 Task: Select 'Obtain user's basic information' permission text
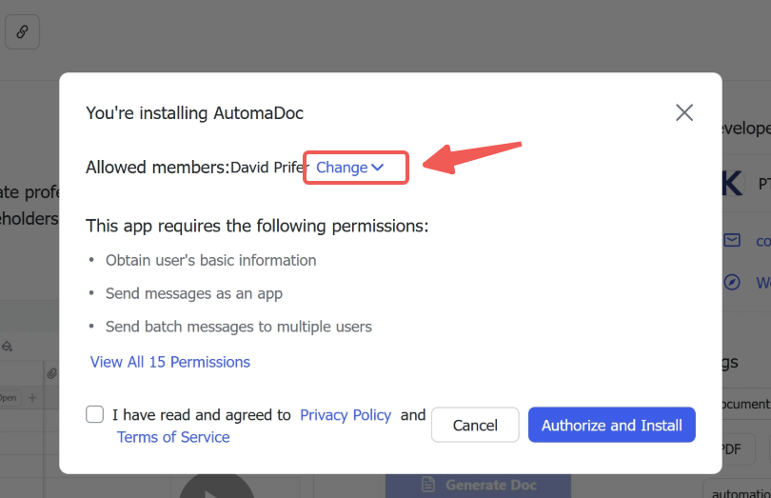[x=211, y=260]
